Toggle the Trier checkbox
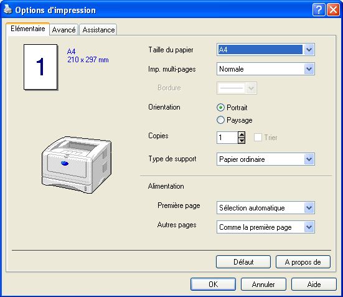Screen dimensions: 343x297 [258, 138]
